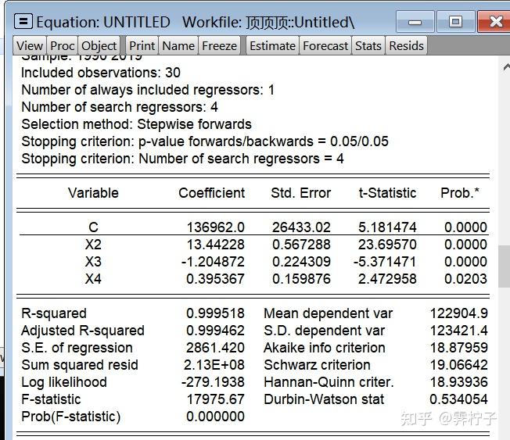Click the Hannan-Quinn criter. value 18.93936
This screenshot has width=510, height=440.
coord(458,382)
